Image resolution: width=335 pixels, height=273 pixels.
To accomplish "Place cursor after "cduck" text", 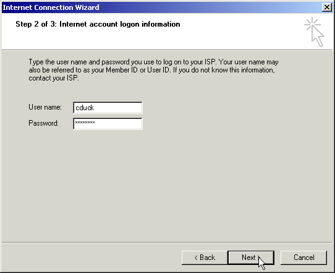I will pyautogui.click(x=95, y=108).
